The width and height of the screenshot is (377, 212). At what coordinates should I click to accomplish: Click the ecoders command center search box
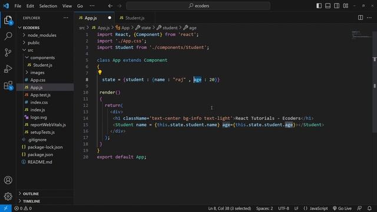pyautogui.click(x=198, y=6)
